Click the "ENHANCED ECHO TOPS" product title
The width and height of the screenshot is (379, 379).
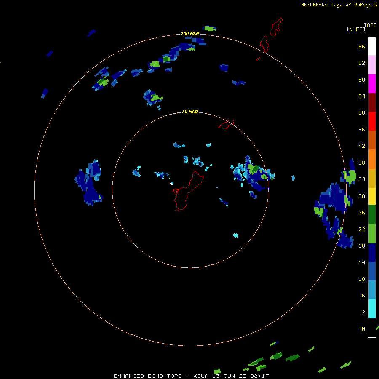click(x=148, y=376)
